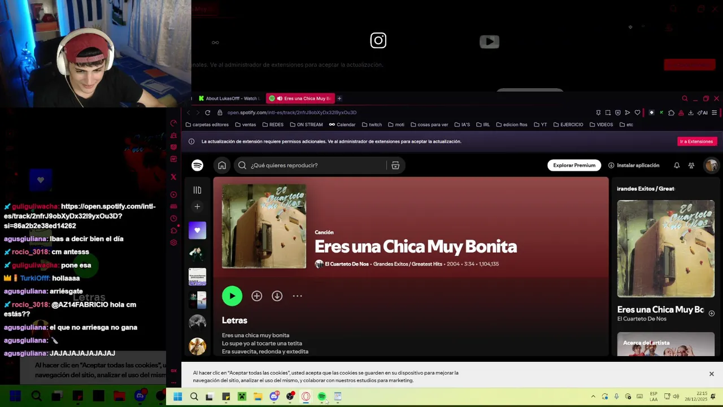Play Eres una Chica Muy Bonita
Image resolution: width=723 pixels, height=407 pixels.
pyautogui.click(x=232, y=296)
